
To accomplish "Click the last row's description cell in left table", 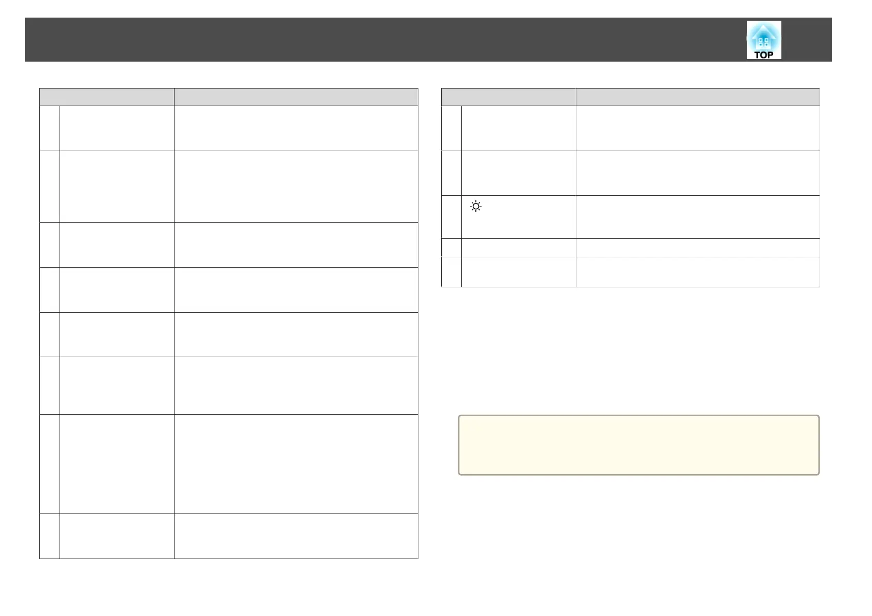I will coord(296,536).
